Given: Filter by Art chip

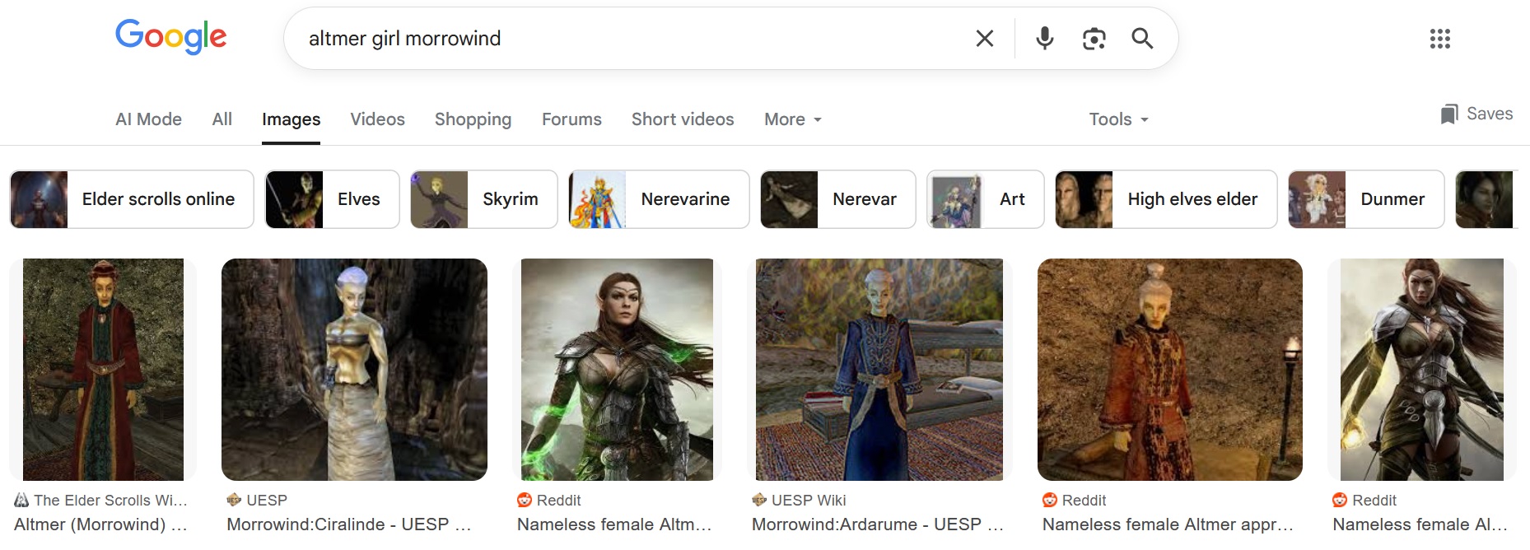Looking at the screenshot, I should click(985, 199).
